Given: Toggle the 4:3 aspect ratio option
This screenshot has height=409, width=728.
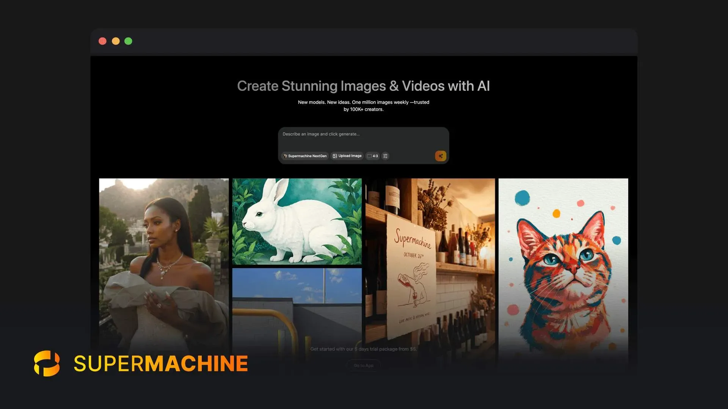Looking at the screenshot, I should pyautogui.click(x=373, y=156).
